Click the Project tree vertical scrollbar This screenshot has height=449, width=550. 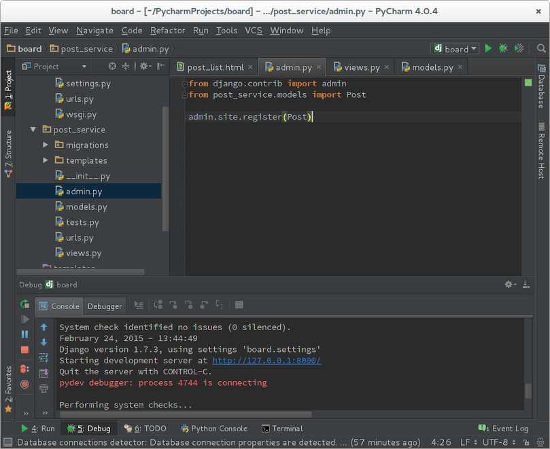(166, 169)
